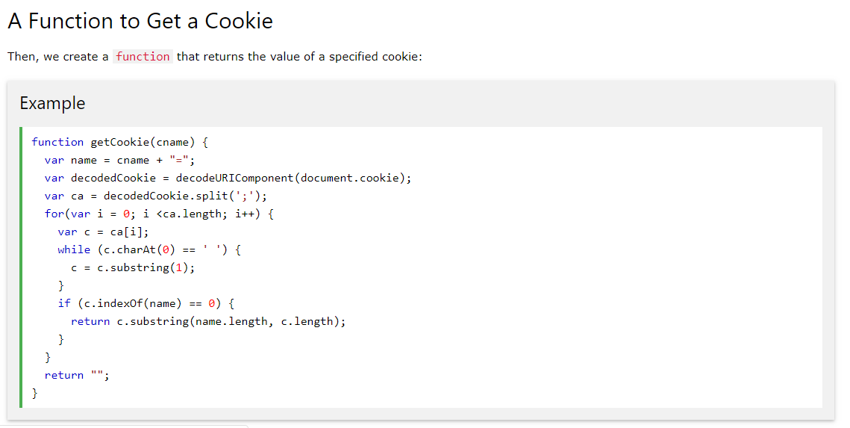Screen dimensions: 850x428
Task: Click 'decodeURIComponent' in the code
Action: pos(235,178)
